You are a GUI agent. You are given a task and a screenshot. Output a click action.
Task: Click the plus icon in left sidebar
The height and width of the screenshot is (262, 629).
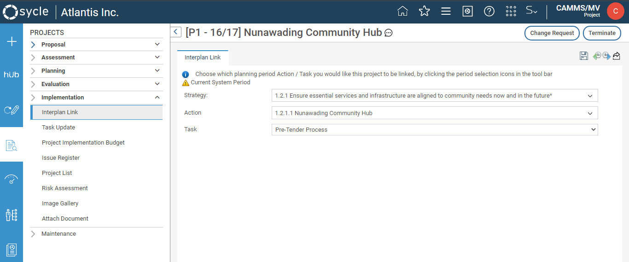coord(12,42)
